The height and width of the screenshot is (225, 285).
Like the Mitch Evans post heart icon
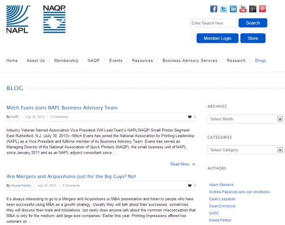click(190, 117)
